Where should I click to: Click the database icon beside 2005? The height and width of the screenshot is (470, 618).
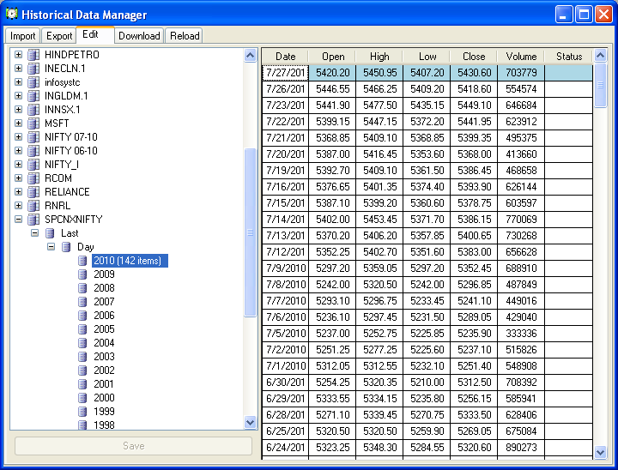[82, 329]
